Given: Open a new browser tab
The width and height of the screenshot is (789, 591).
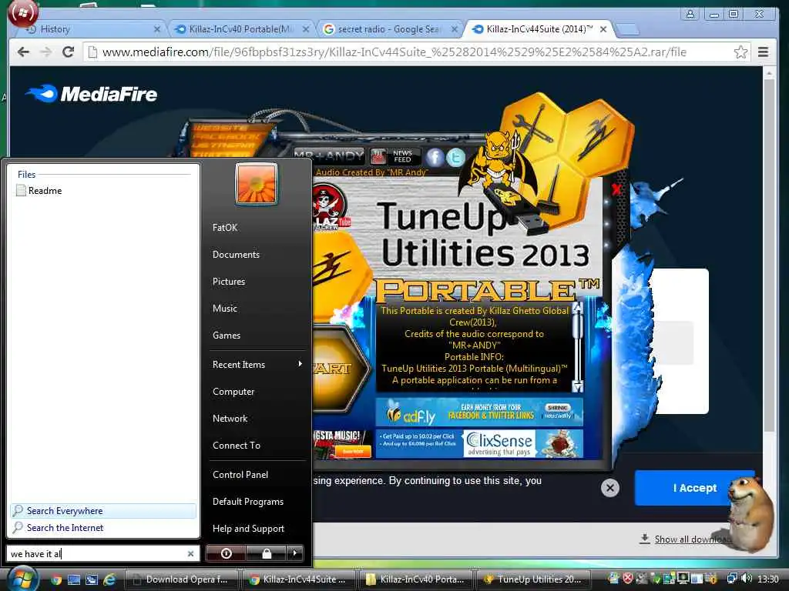Looking at the screenshot, I should coord(627,29).
